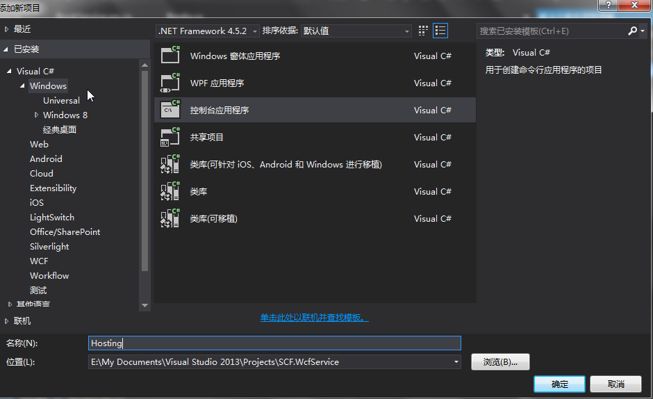Viewport: 653px width, 399px height.
Task: Click the category tree scrollbar up arrow
Action: pos(145,65)
